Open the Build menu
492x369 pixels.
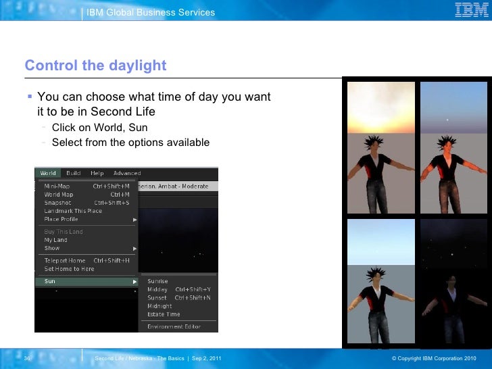point(74,173)
